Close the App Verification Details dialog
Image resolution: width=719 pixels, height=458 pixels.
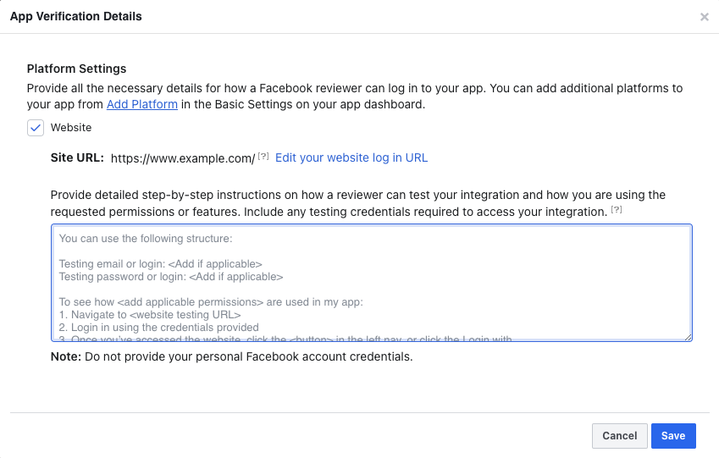(x=704, y=17)
